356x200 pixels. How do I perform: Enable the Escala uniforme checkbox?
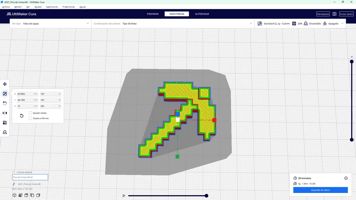(30, 118)
